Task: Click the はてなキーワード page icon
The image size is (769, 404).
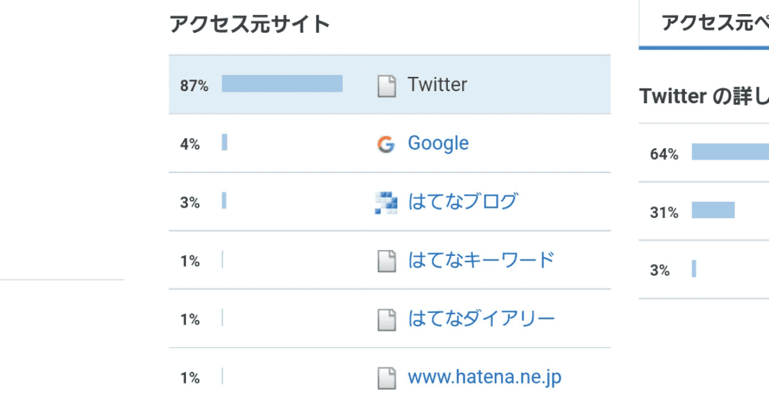Action: coord(386,261)
